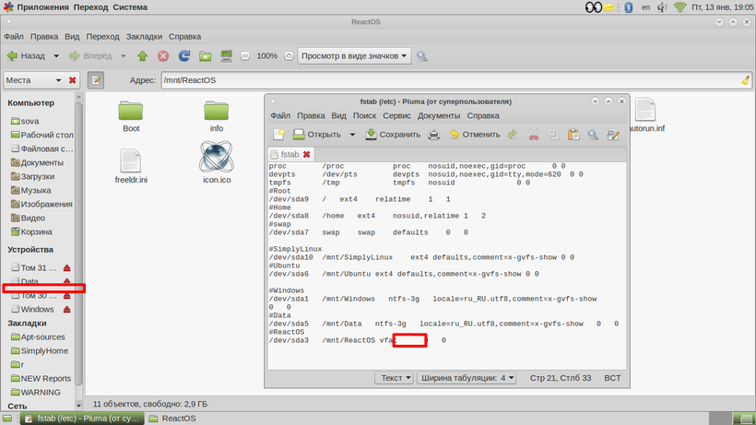The height and width of the screenshot is (425, 756).
Task: Print the document with printer icon
Action: tap(434, 135)
